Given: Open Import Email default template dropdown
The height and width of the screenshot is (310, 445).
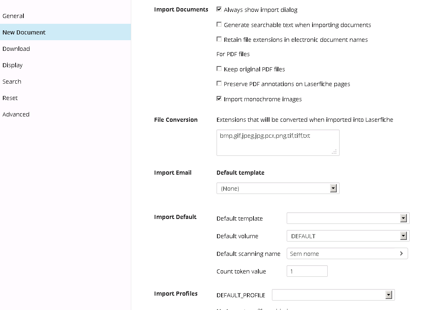Looking at the screenshot, I should click(333, 188).
